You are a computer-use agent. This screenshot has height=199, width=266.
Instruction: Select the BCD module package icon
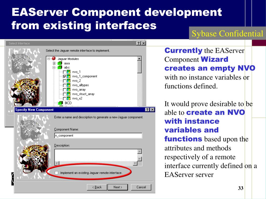60,103
